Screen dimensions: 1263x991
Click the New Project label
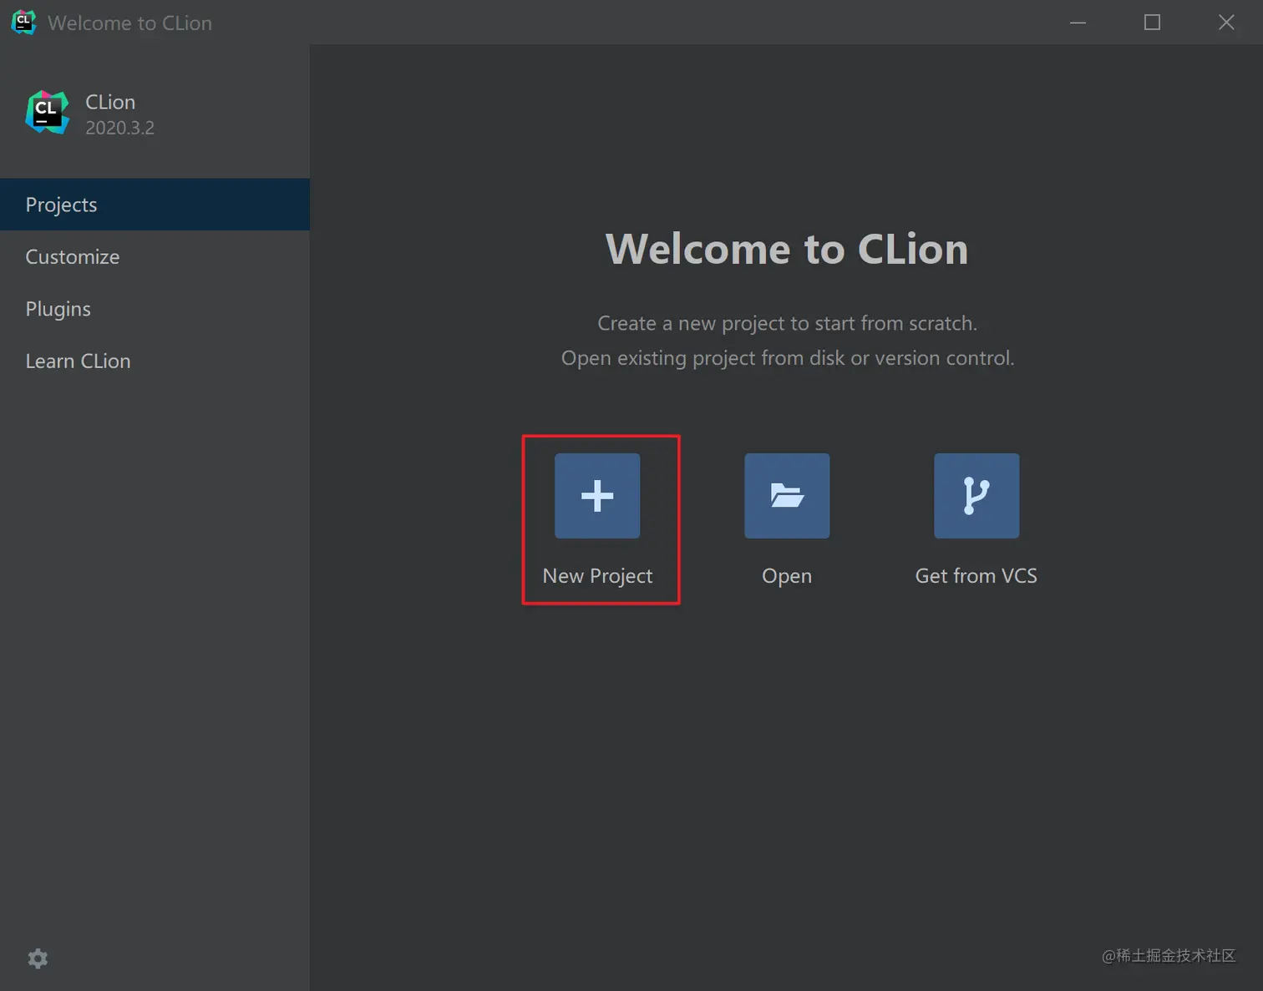point(597,576)
